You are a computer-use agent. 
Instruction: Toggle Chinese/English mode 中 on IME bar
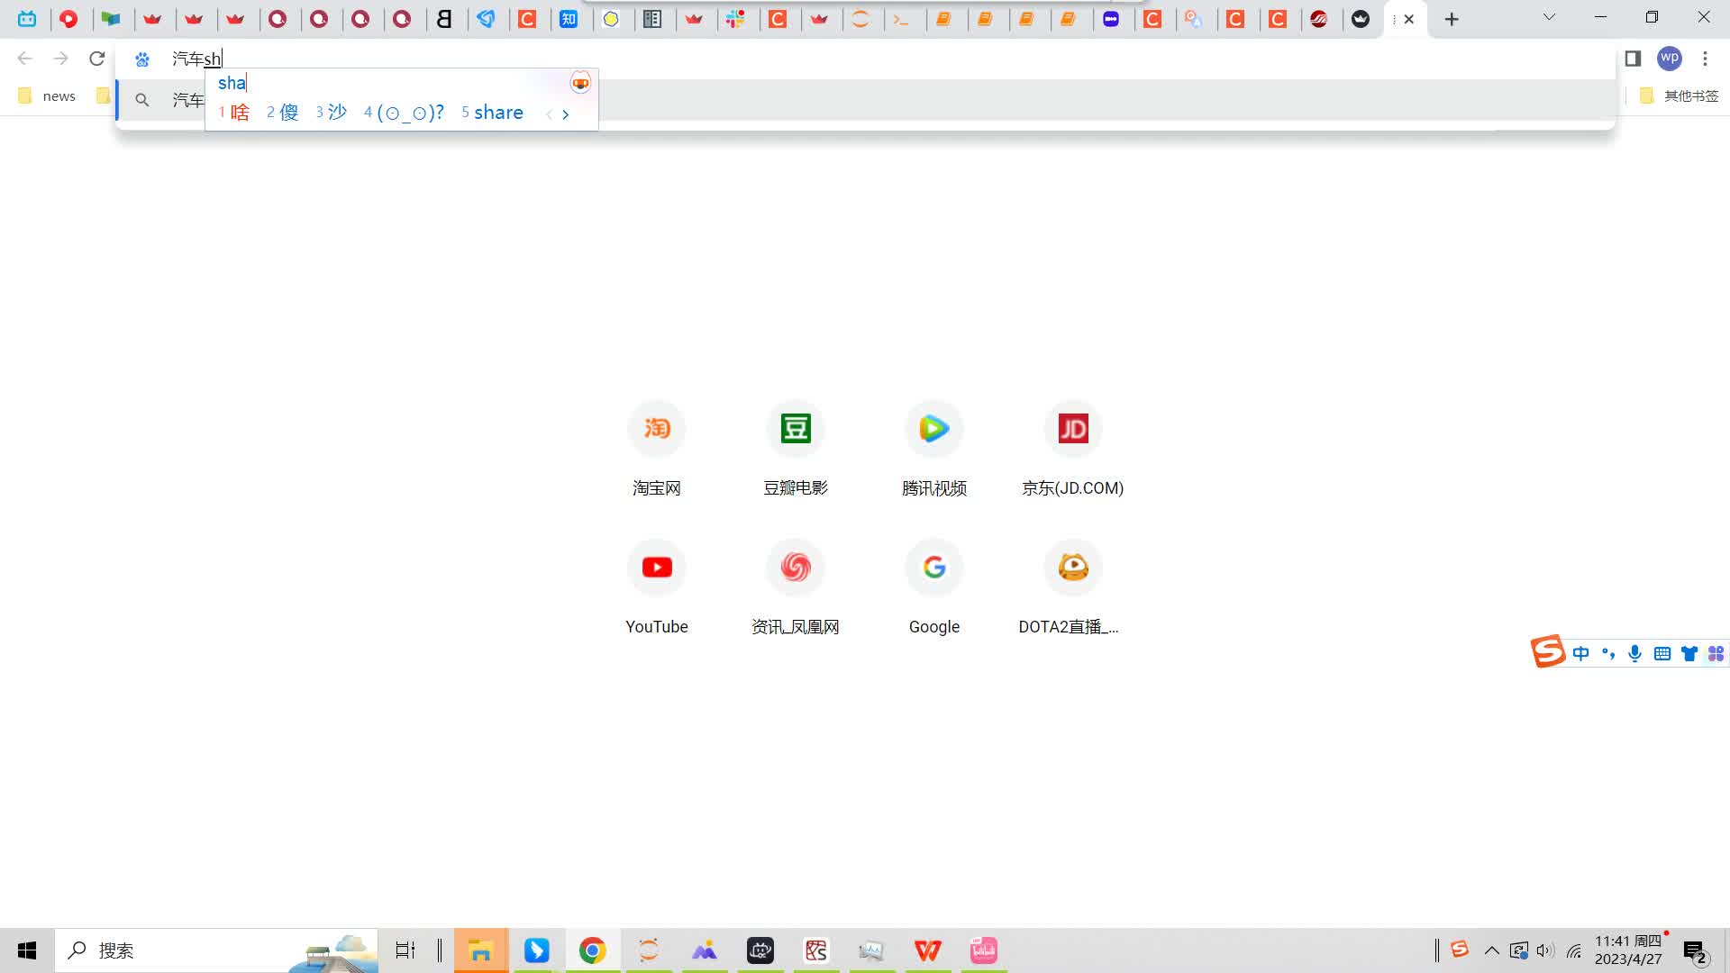[x=1581, y=654]
